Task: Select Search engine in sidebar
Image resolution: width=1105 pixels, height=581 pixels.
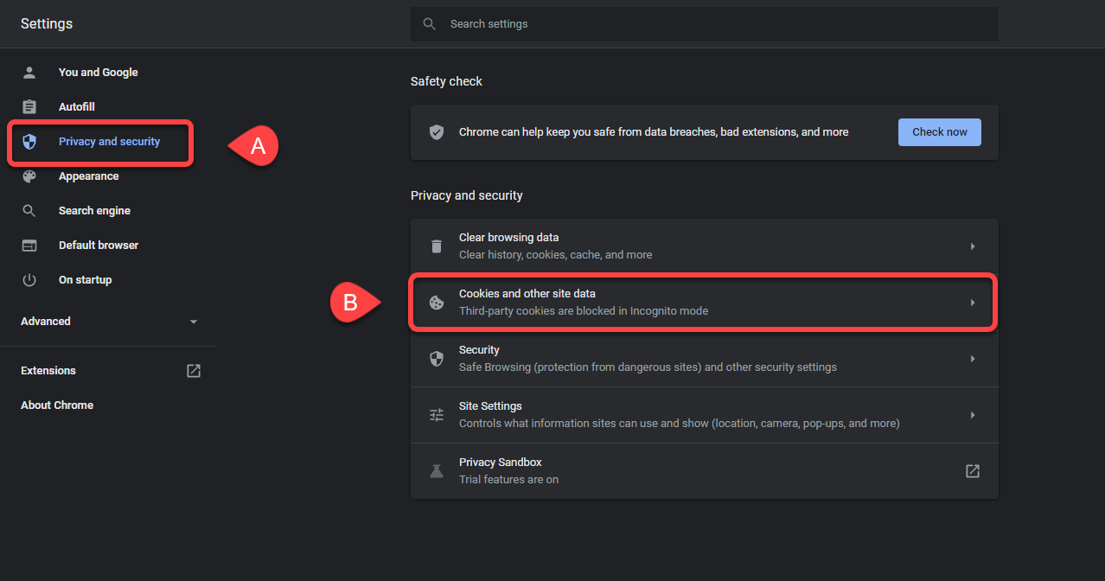Action: (x=94, y=211)
